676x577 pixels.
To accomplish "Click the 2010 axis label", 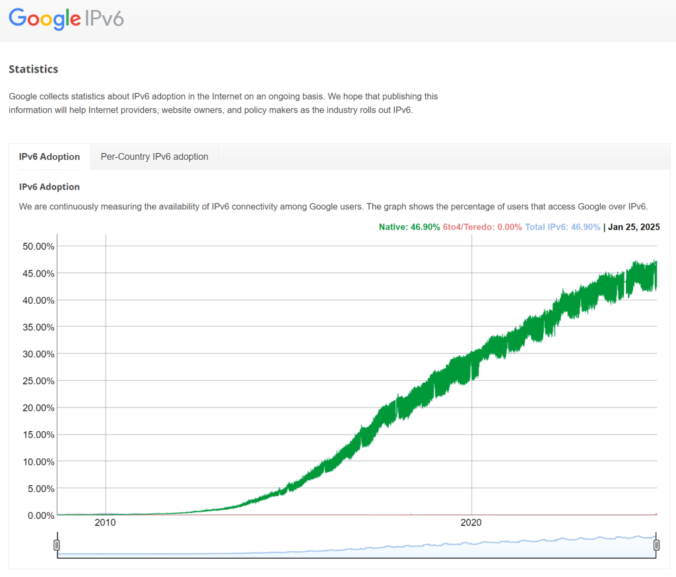I will coord(106,522).
